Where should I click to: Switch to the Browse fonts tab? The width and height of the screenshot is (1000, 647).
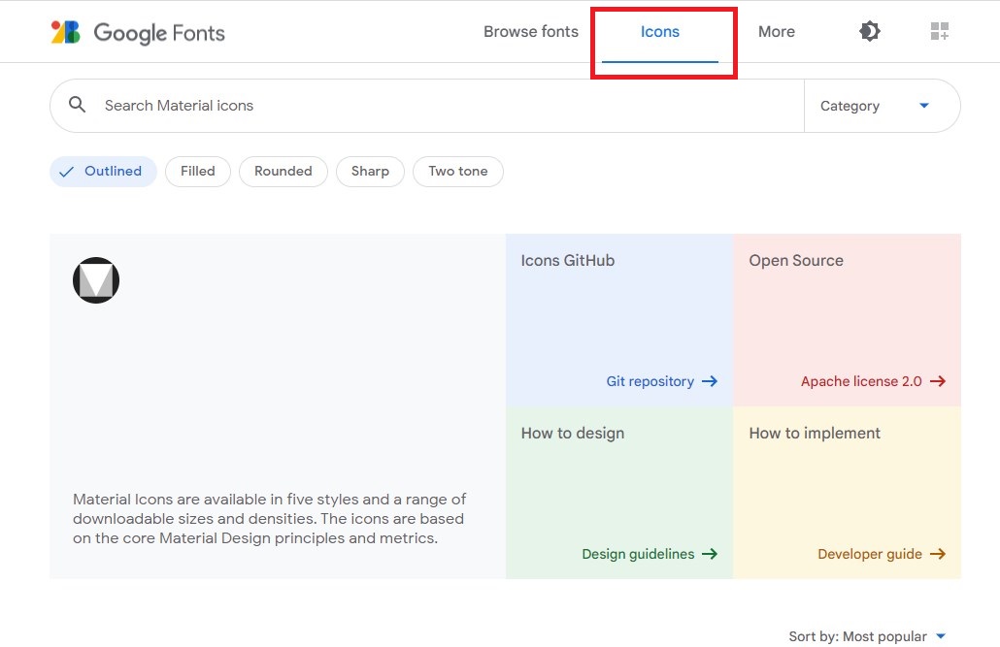point(530,31)
